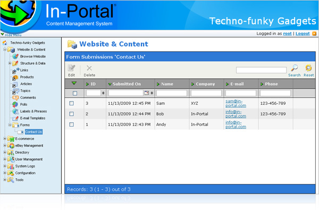Click ID filter range selector arrows
This screenshot has width=319, height=210.
pos(103,93)
